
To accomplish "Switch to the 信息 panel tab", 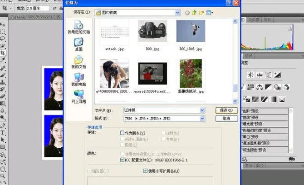I will tap(267, 20).
